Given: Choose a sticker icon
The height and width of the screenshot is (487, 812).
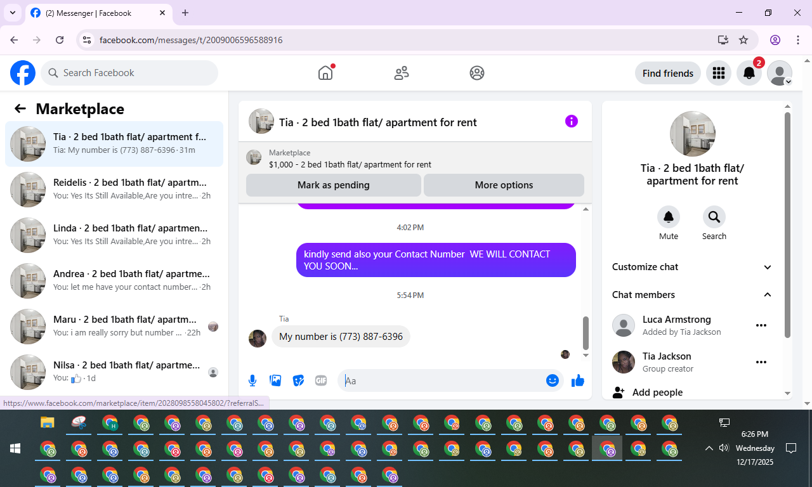Looking at the screenshot, I should (x=298, y=380).
